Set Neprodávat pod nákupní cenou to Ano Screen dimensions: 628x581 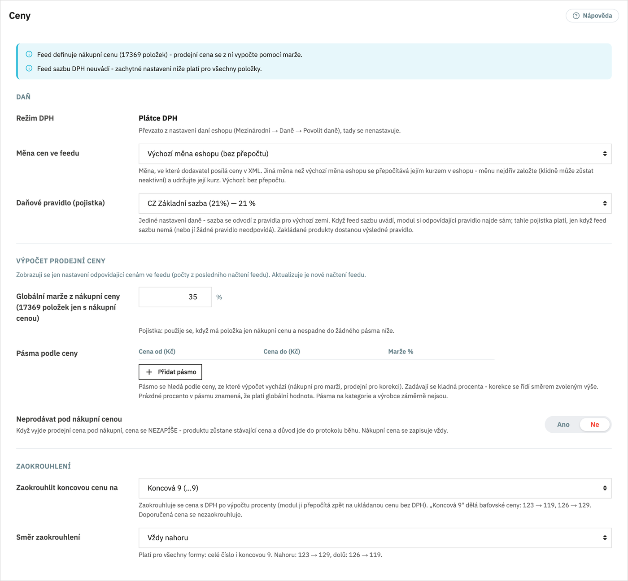[563, 425]
